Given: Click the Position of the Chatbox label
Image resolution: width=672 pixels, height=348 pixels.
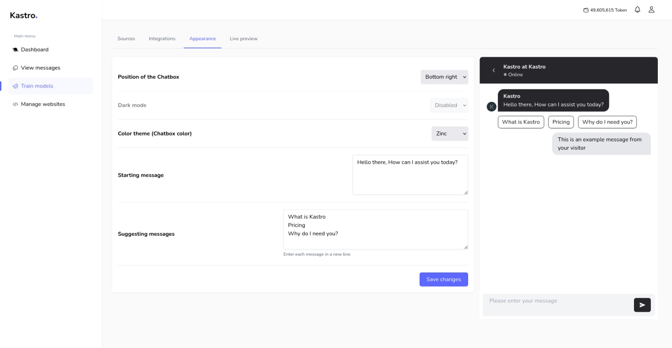Looking at the screenshot, I should tap(148, 77).
